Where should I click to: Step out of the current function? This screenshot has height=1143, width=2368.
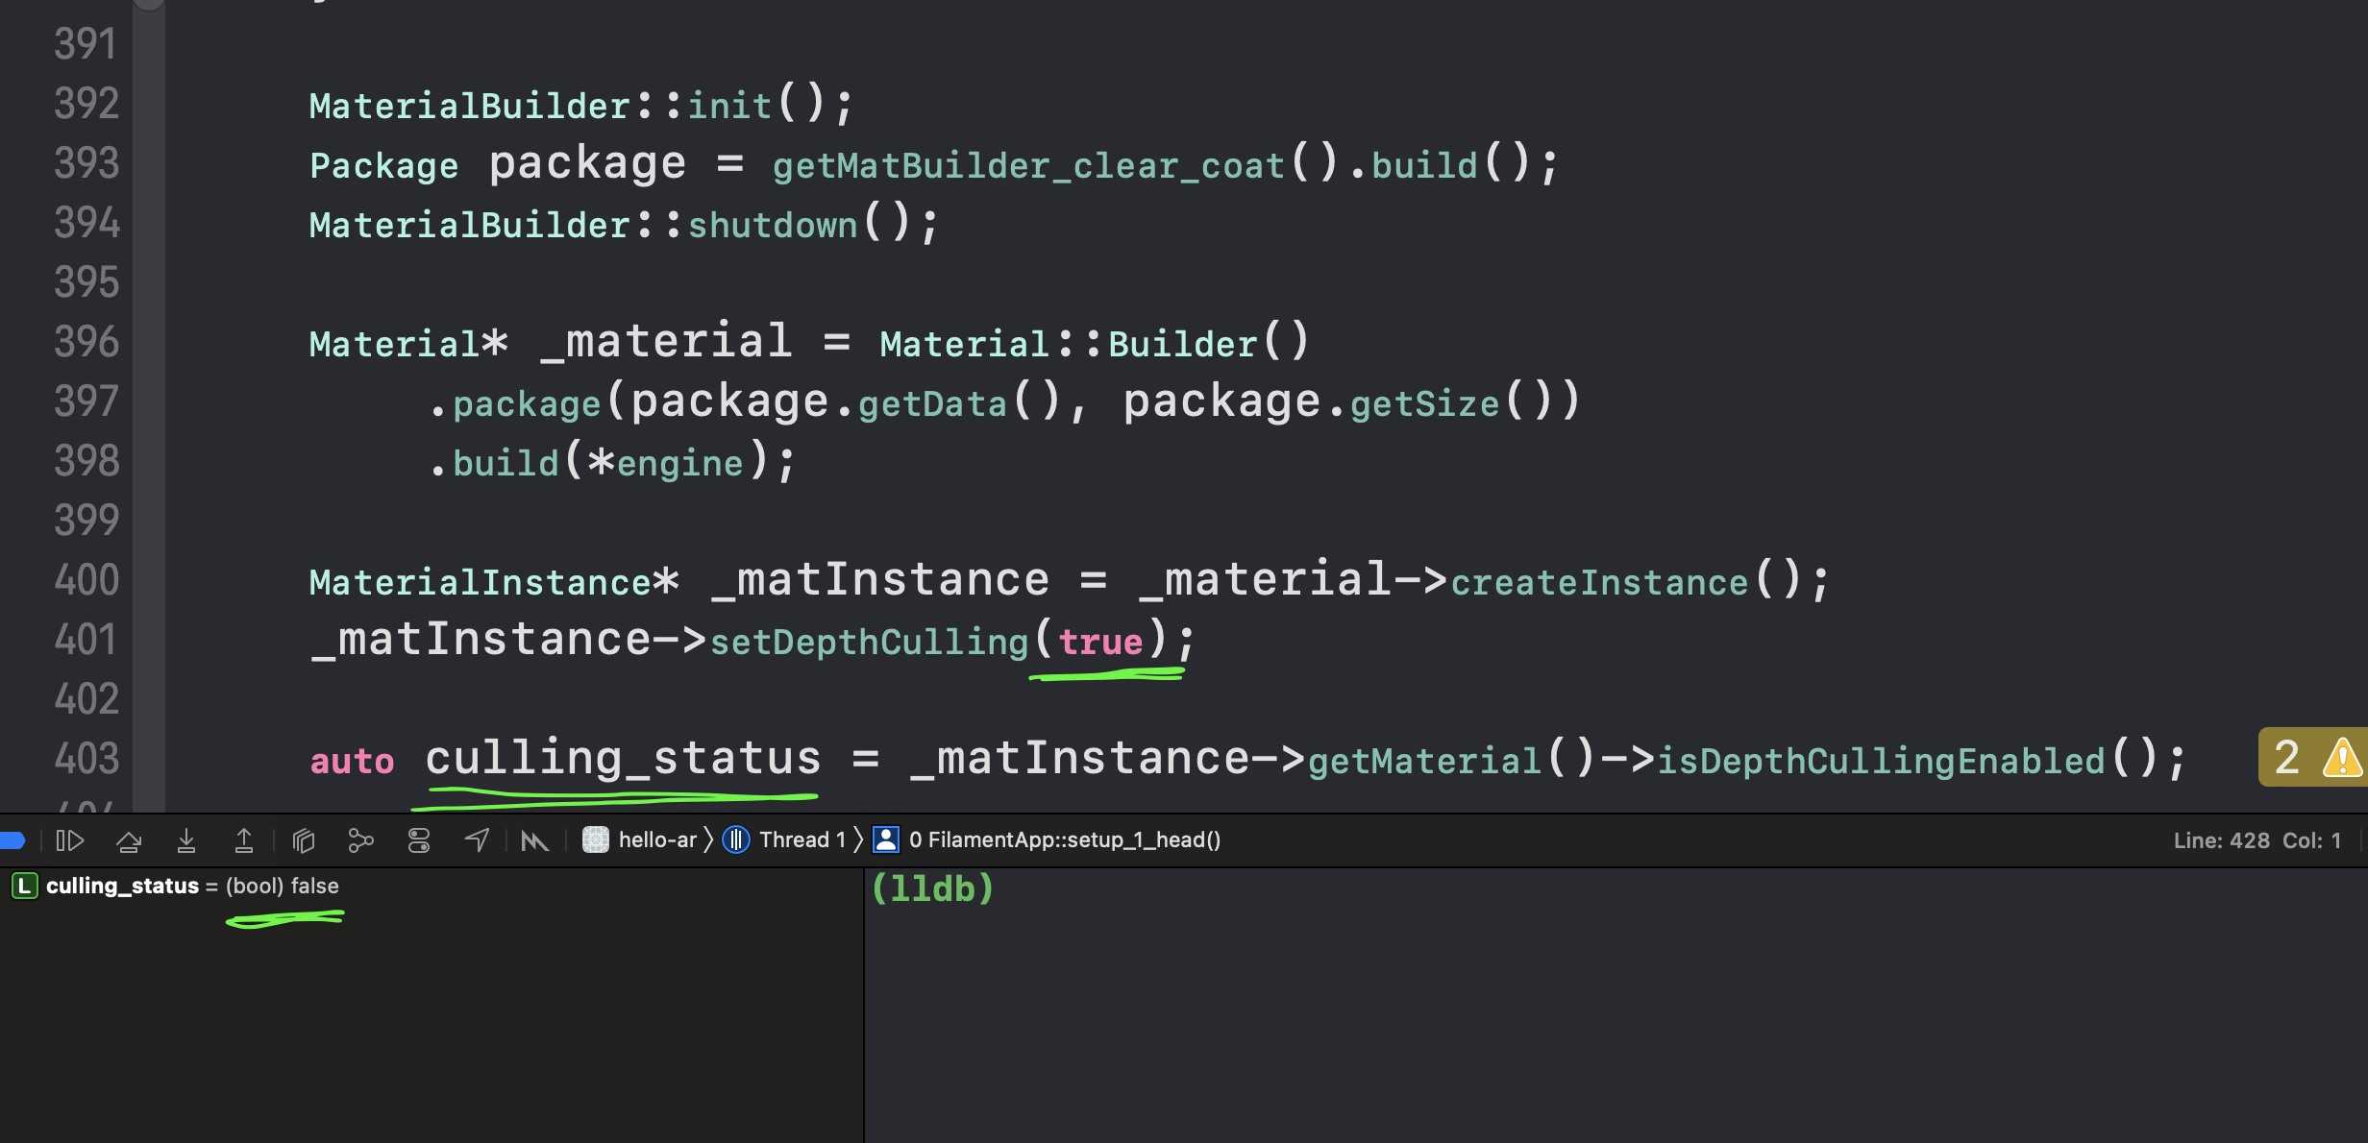(x=244, y=839)
